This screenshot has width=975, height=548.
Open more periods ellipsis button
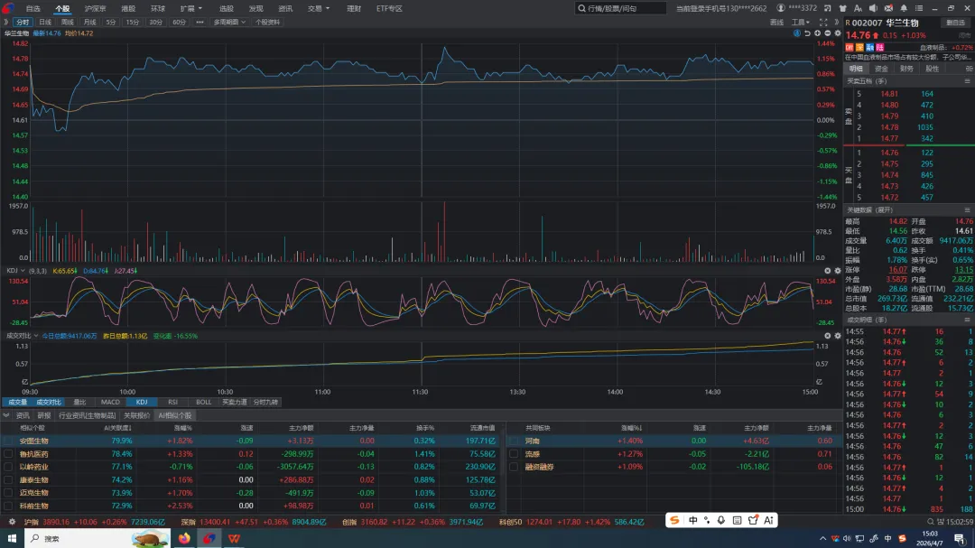(200, 23)
